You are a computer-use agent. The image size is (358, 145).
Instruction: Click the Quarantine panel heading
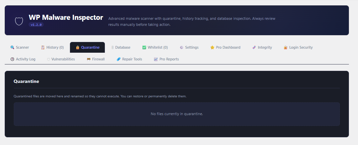[26, 81]
